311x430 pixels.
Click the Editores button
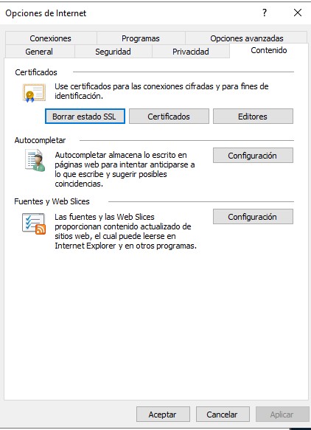pos(253,117)
